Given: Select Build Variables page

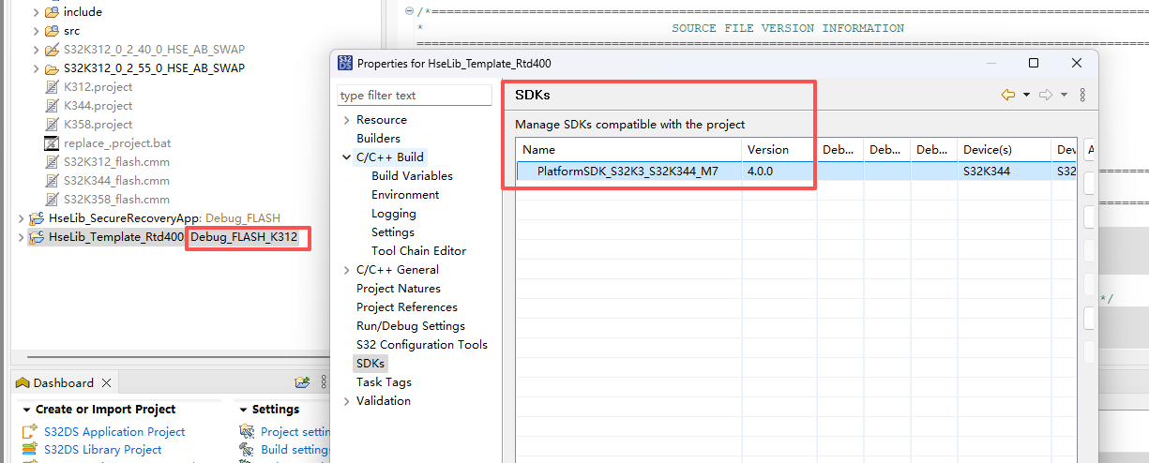Looking at the screenshot, I should (412, 176).
